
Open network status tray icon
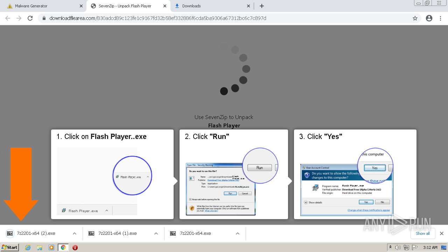[406, 247]
